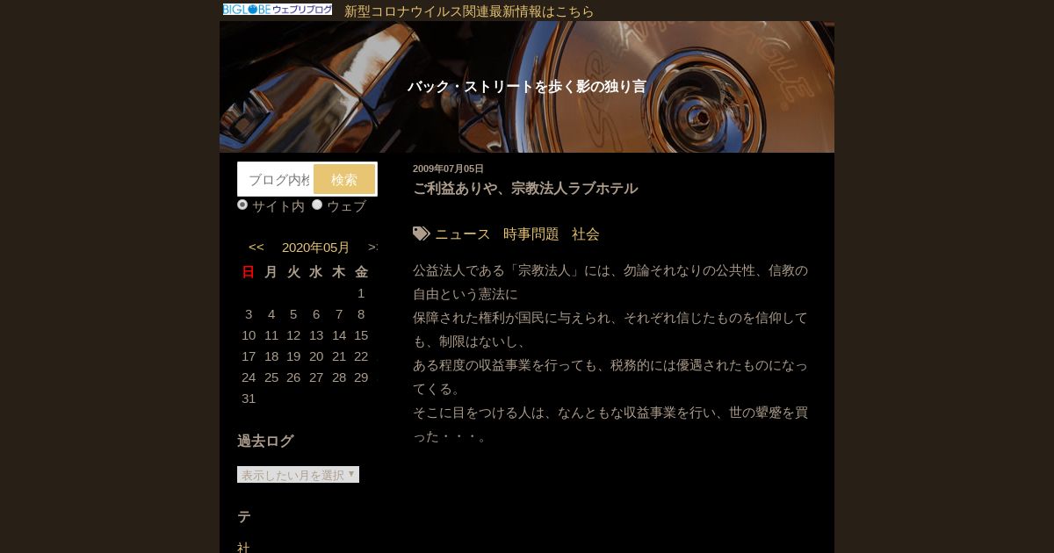The image size is (1054, 553).
Task: Click calendar day 10
Action: click(x=249, y=335)
